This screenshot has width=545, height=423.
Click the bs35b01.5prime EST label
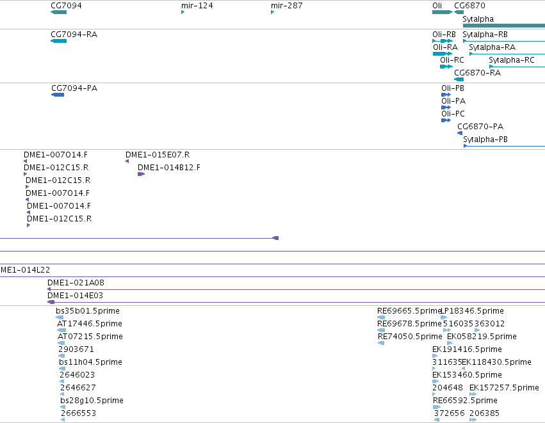[88, 311]
